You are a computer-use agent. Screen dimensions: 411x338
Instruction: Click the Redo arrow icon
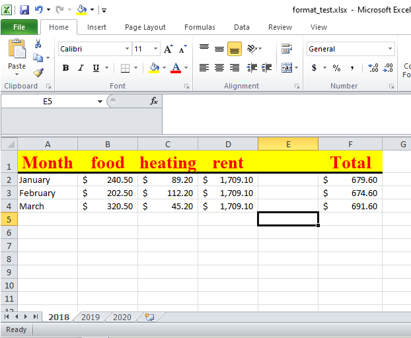click(x=59, y=10)
